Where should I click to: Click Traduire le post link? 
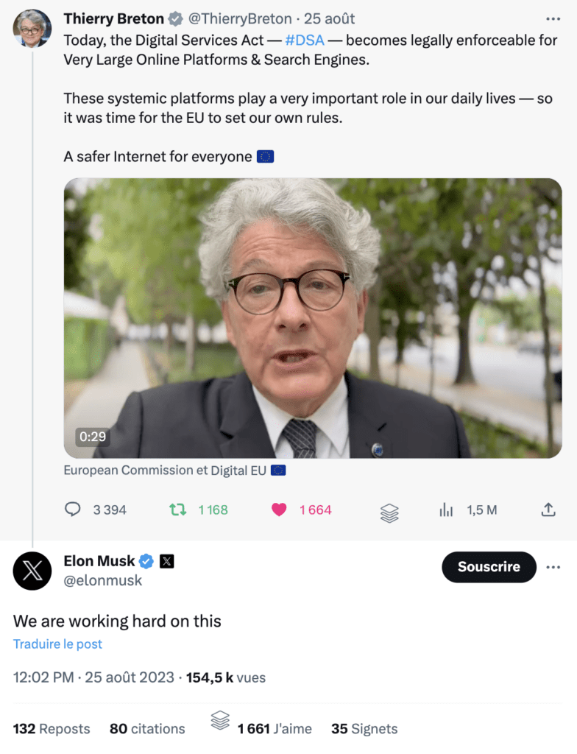pyautogui.click(x=57, y=644)
